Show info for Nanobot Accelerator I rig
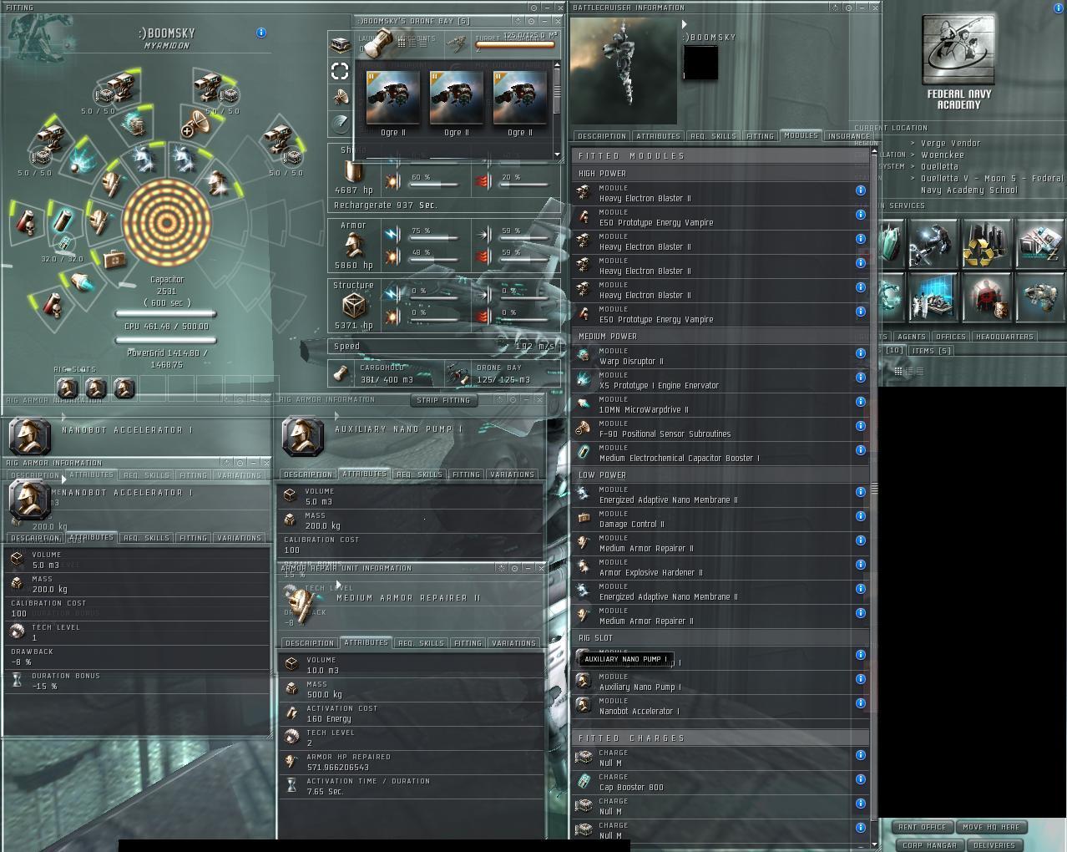 [x=860, y=703]
